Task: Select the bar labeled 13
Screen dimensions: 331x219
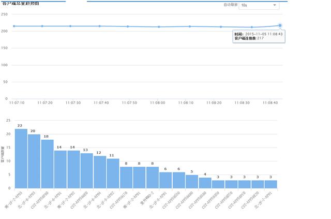Action: (87, 171)
